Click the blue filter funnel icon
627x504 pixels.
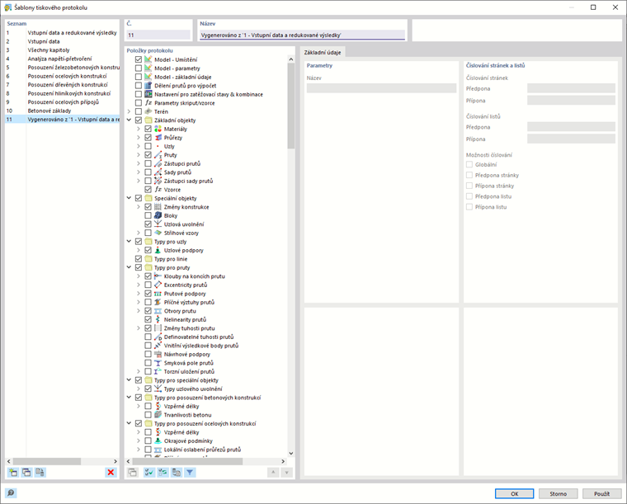[190, 473]
